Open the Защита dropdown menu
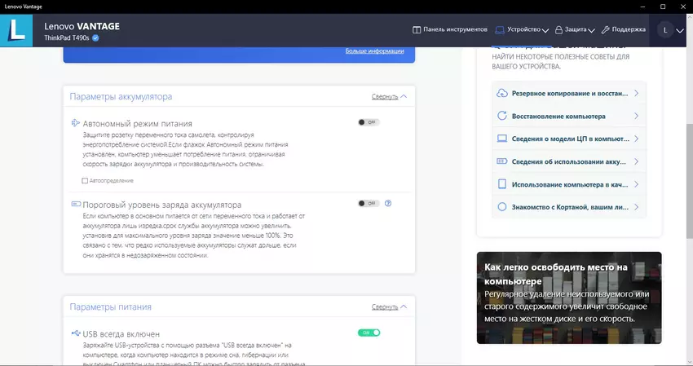Image resolution: width=693 pixels, height=366 pixels. click(575, 30)
